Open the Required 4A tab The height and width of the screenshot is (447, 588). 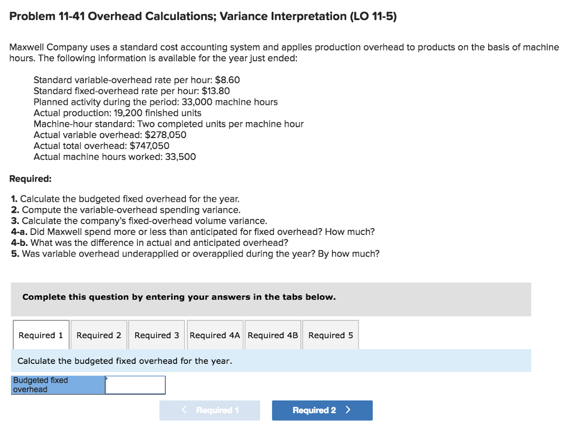[215, 335]
